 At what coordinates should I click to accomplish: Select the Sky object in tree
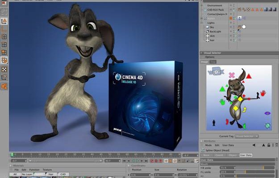[x=212, y=27]
